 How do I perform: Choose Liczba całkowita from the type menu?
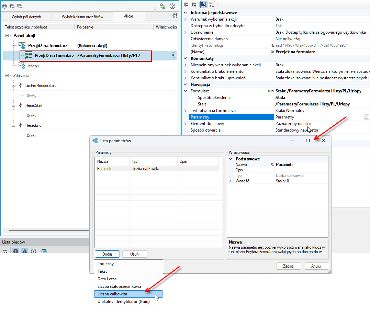(128, 294)
